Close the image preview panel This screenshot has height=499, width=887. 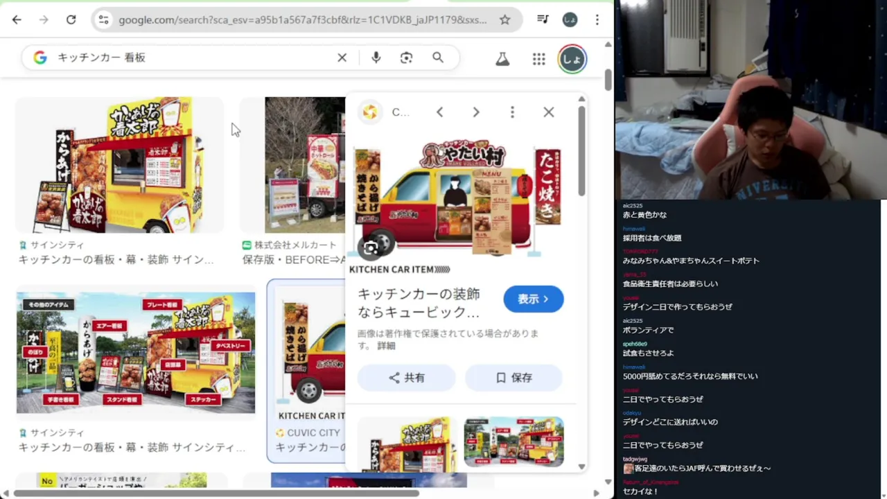(x=549, y=112)
